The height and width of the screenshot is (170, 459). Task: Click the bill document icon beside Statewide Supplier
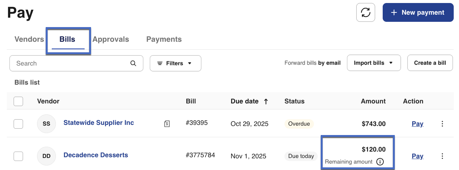(x=167, y=123)
